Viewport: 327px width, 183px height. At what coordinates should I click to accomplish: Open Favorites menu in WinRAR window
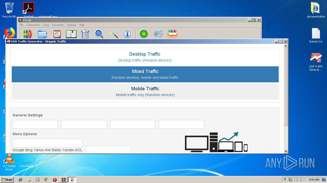pyautogui.click(x=58, y=25)
